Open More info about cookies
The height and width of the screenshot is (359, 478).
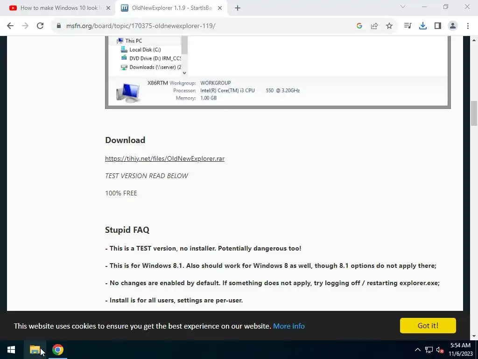(288, 326)
